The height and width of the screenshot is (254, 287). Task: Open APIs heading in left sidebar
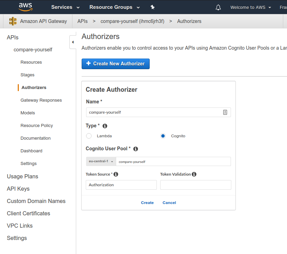pos(13,37)
